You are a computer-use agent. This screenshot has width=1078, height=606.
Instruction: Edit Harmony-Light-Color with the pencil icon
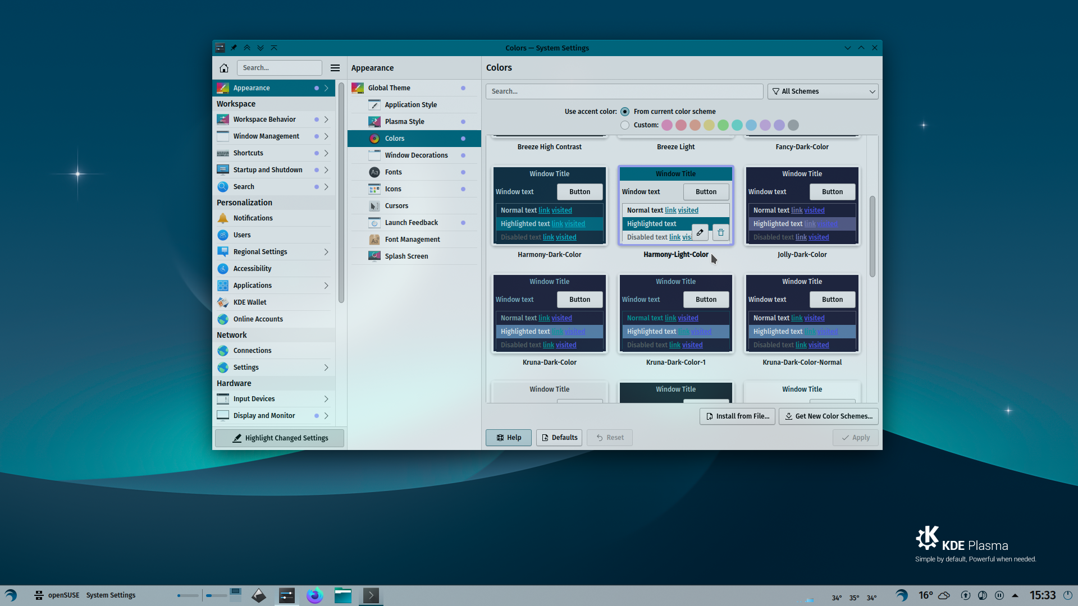pyautogui.click(x=700, y=232)
